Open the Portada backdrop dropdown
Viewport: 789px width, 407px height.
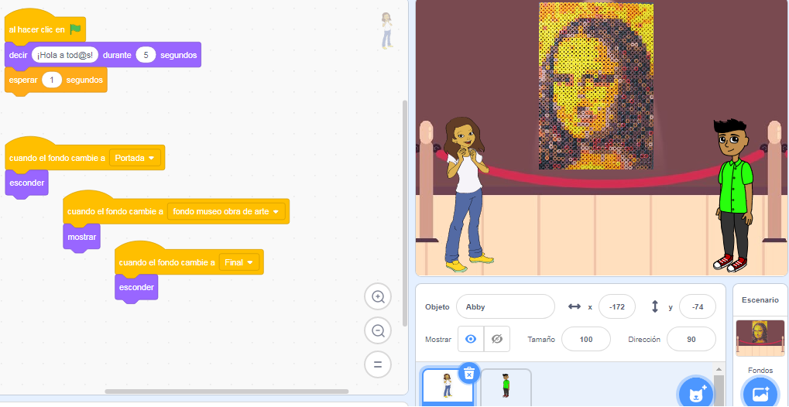pyautogui.click(x=135, y=158)
